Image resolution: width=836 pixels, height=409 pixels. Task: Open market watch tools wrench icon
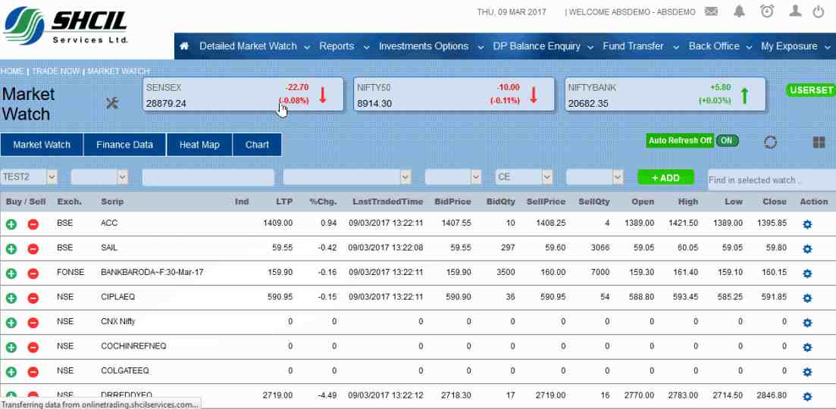coord(112,103)
